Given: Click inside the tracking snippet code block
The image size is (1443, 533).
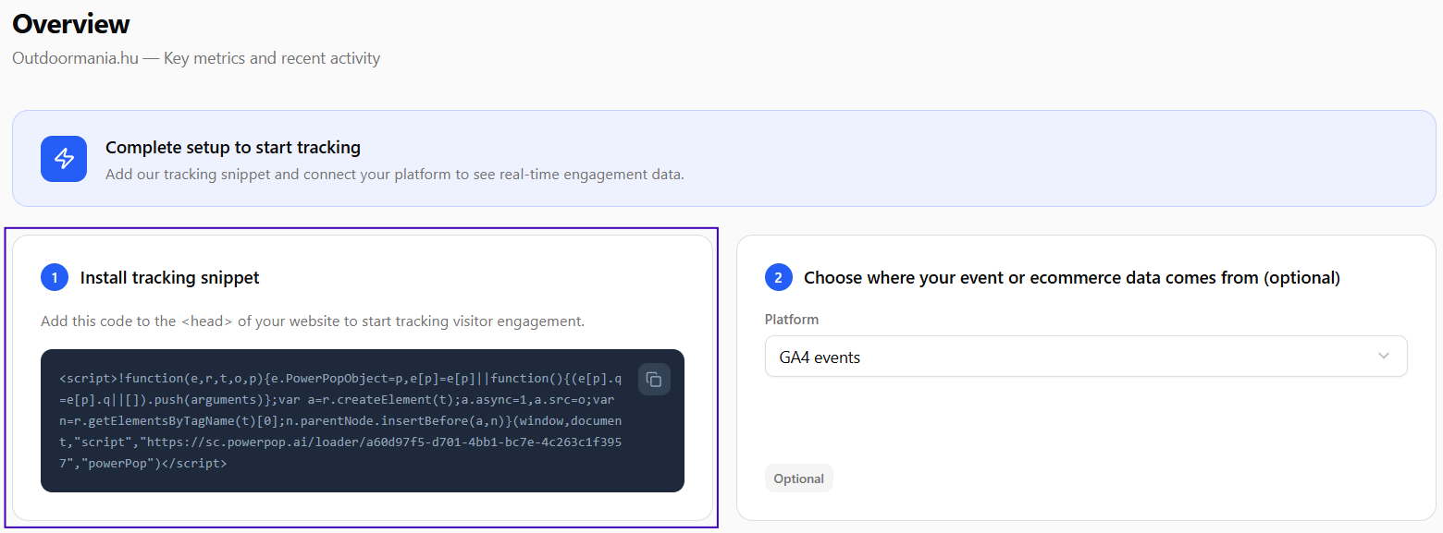Looking at the screenshot, I should [x=363, y=420].
